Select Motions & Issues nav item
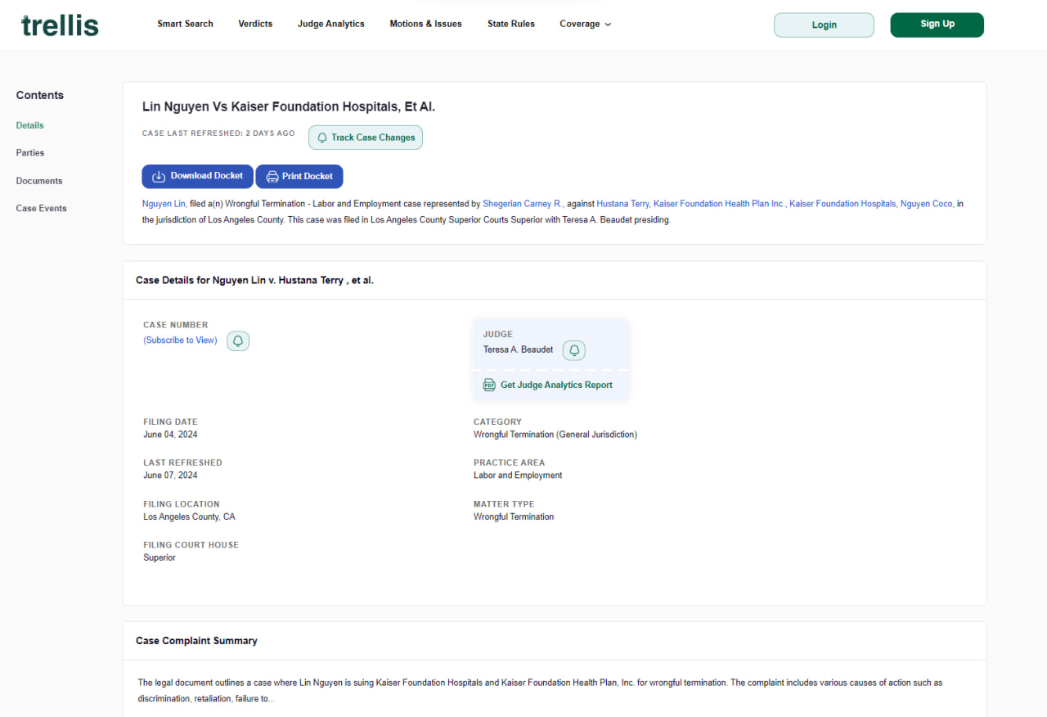 point(426,24)
